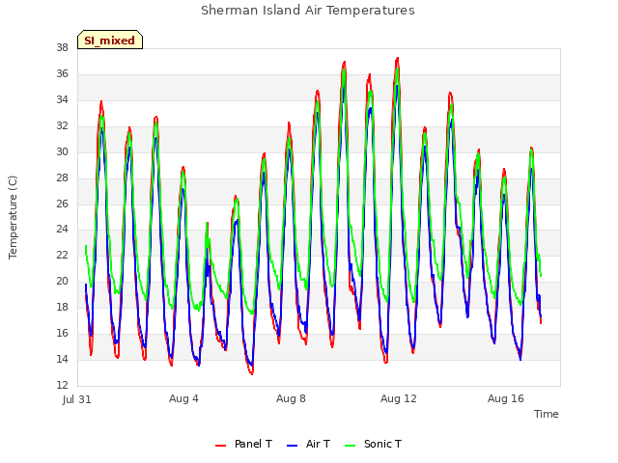Click the Temperature (C) axis label
Screen dimensions: 618x463
point(13,217)
